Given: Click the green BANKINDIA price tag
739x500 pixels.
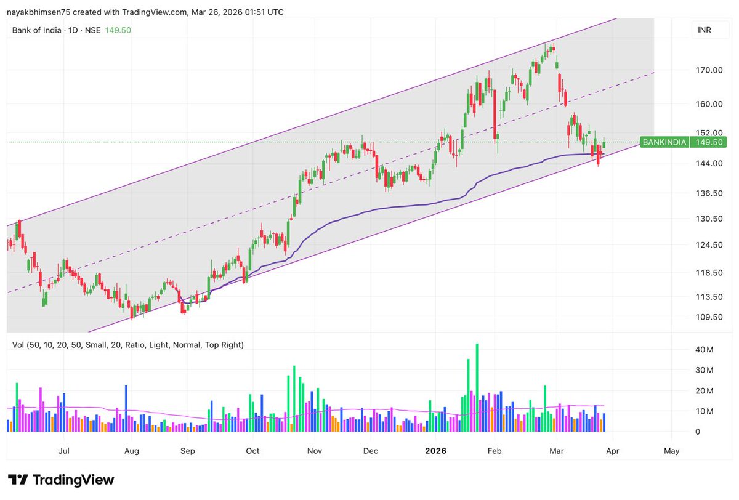Looking at the screenshot, I should click(x=664, y=142).
